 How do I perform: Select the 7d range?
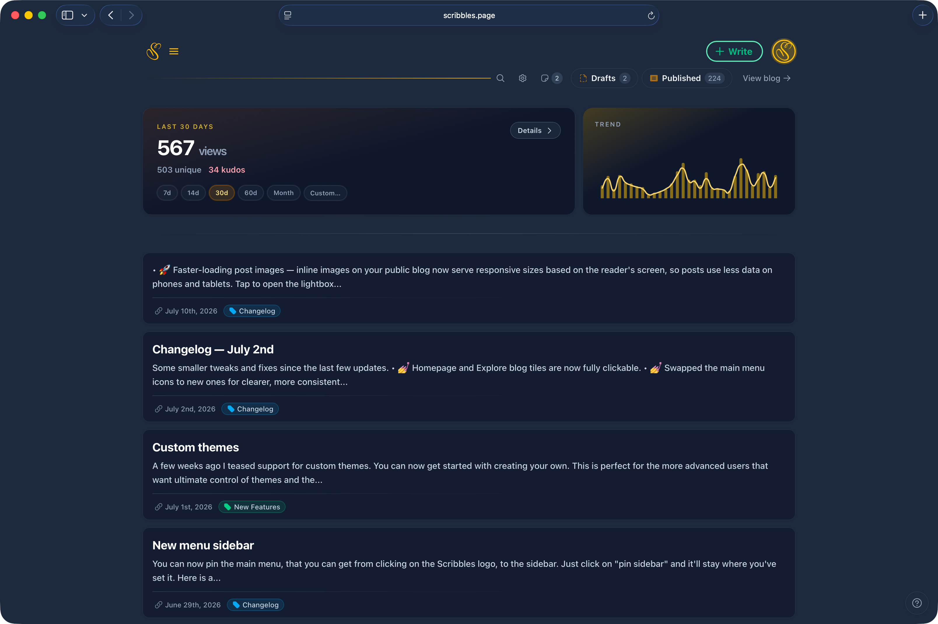click(167, 193)
